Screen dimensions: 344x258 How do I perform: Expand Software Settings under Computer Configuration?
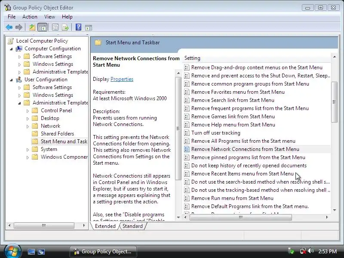tap(19, 57)
